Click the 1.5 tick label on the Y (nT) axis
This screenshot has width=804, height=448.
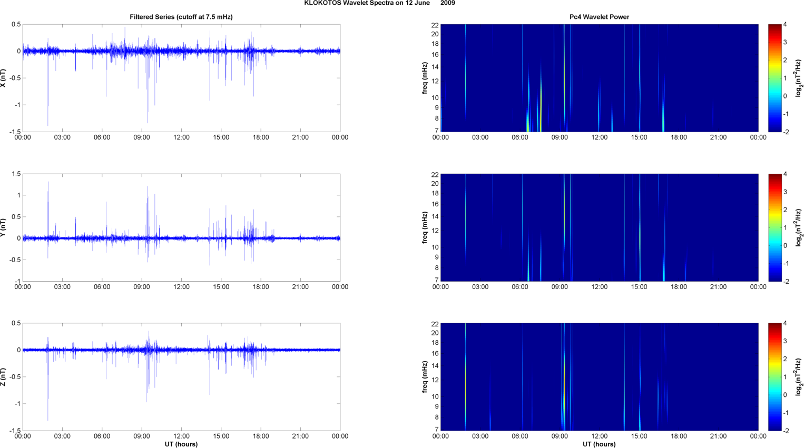click(x=16, y=174)
